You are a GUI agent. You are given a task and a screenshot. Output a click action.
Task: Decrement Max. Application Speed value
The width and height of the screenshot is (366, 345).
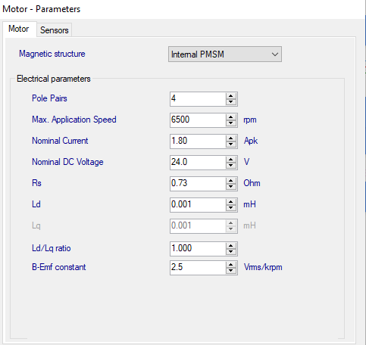tap(231, 123)
